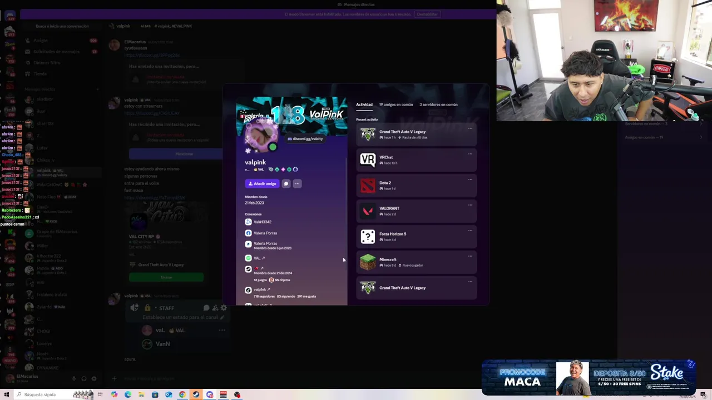Click the Val#13342 connection text
The width and height of the screenshot is (712, 400).
coord(263,222)
